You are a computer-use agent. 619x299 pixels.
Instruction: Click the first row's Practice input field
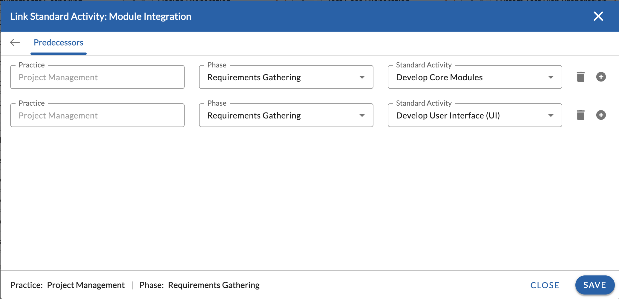97,77
